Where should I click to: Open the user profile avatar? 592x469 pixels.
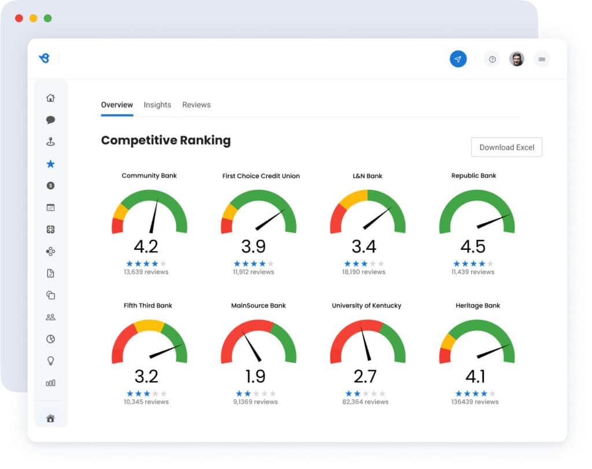point(516,60)
